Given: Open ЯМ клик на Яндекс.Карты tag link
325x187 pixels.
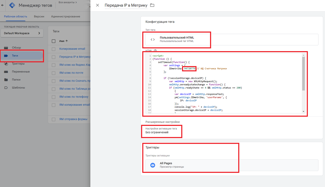Looking at the screenshot, I should click(x=75, y=65).
